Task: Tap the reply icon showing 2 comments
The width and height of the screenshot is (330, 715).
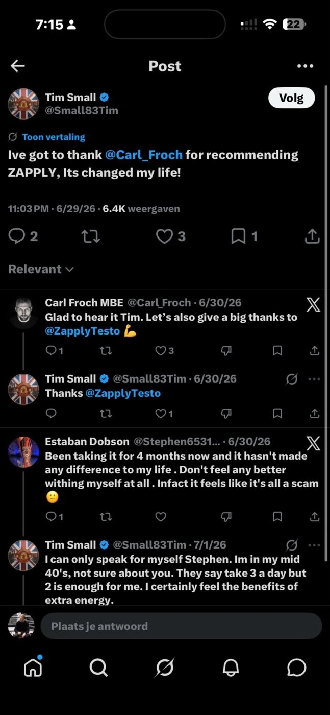Action: click(23, 236)
